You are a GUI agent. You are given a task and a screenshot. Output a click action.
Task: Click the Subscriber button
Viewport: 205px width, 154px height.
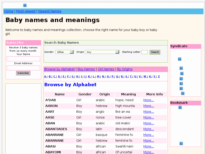(x=23, y=73)
